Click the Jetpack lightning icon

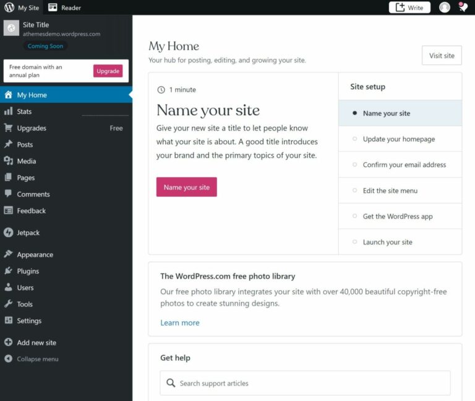[x=9, y=233]
